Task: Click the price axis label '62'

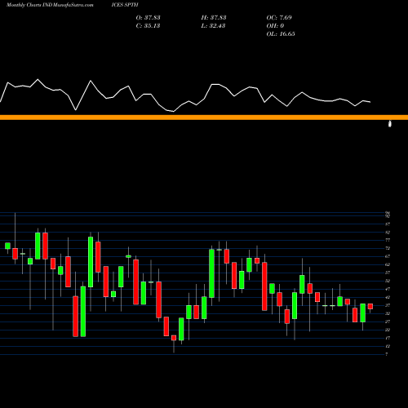Action: [x=388, y=264]
